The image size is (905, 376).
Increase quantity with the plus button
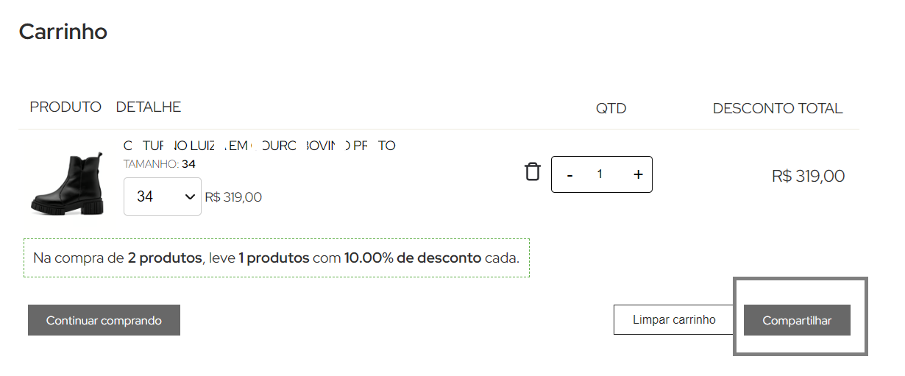638,174
